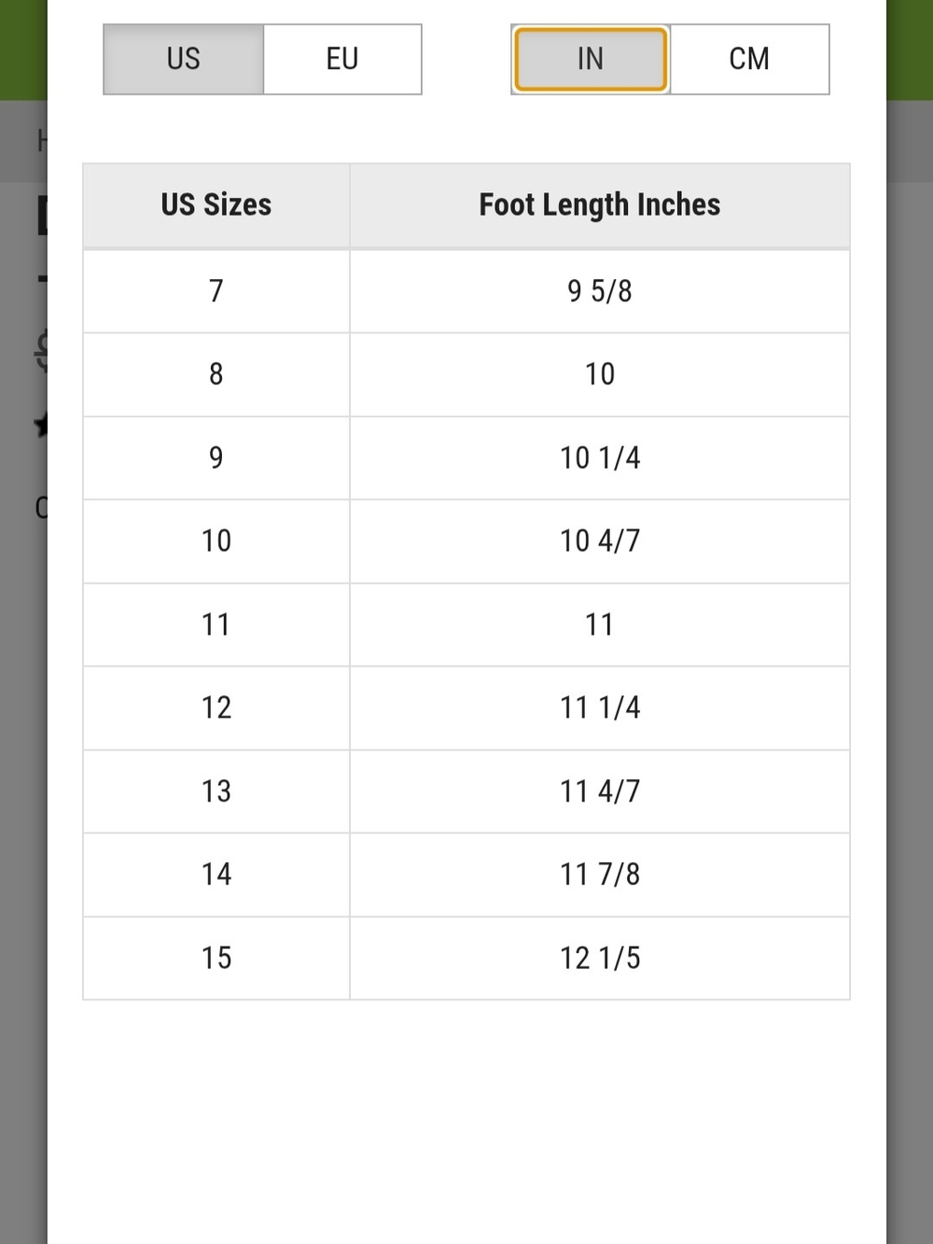Click the 10 1/4 foot length cell
The height and width of the screenshot is (1244, 933).
(600, 458)
